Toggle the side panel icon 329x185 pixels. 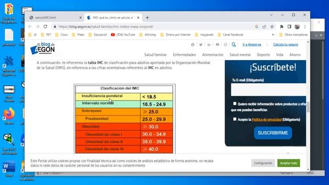coord(289,27)
